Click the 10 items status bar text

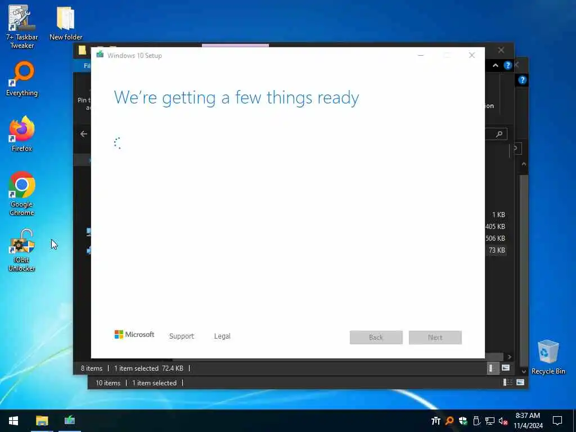coord(108,382)
